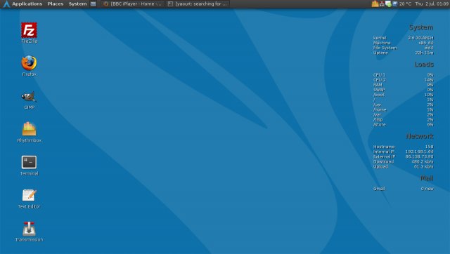The image size is (450, 254).
Task: Click the Download speed 486.2 kb/s
Action: coord(423,161)
